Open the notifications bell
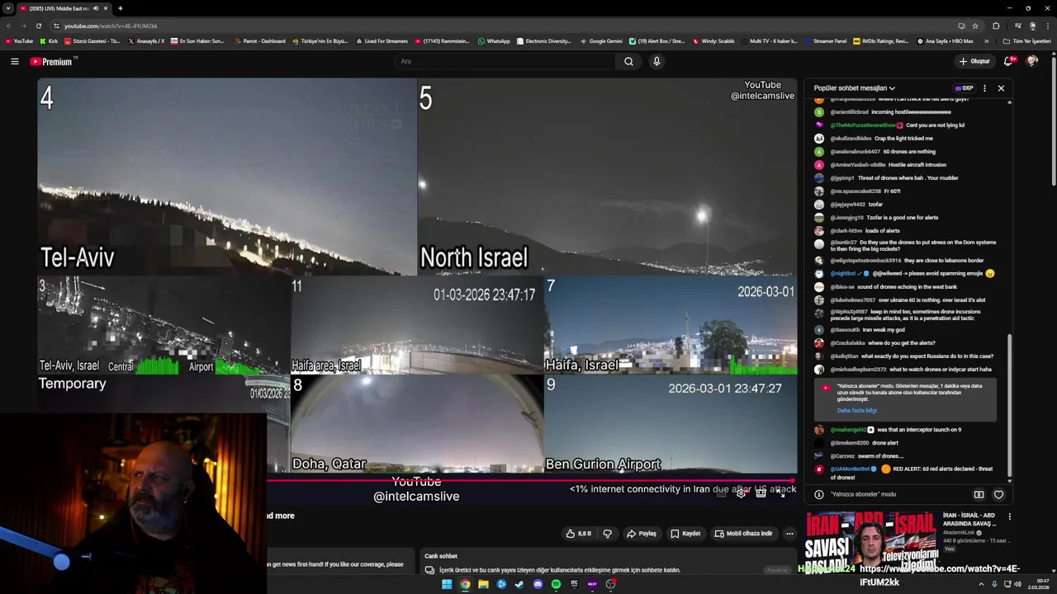1057x594 pixels. (1009, 61)
